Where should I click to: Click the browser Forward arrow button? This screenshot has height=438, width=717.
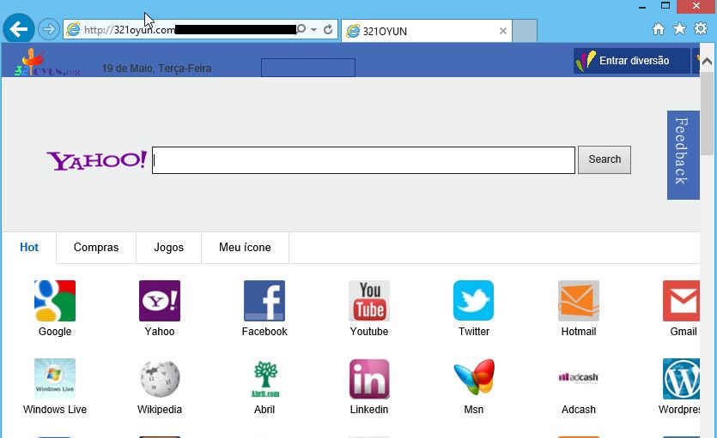point(48,30)
